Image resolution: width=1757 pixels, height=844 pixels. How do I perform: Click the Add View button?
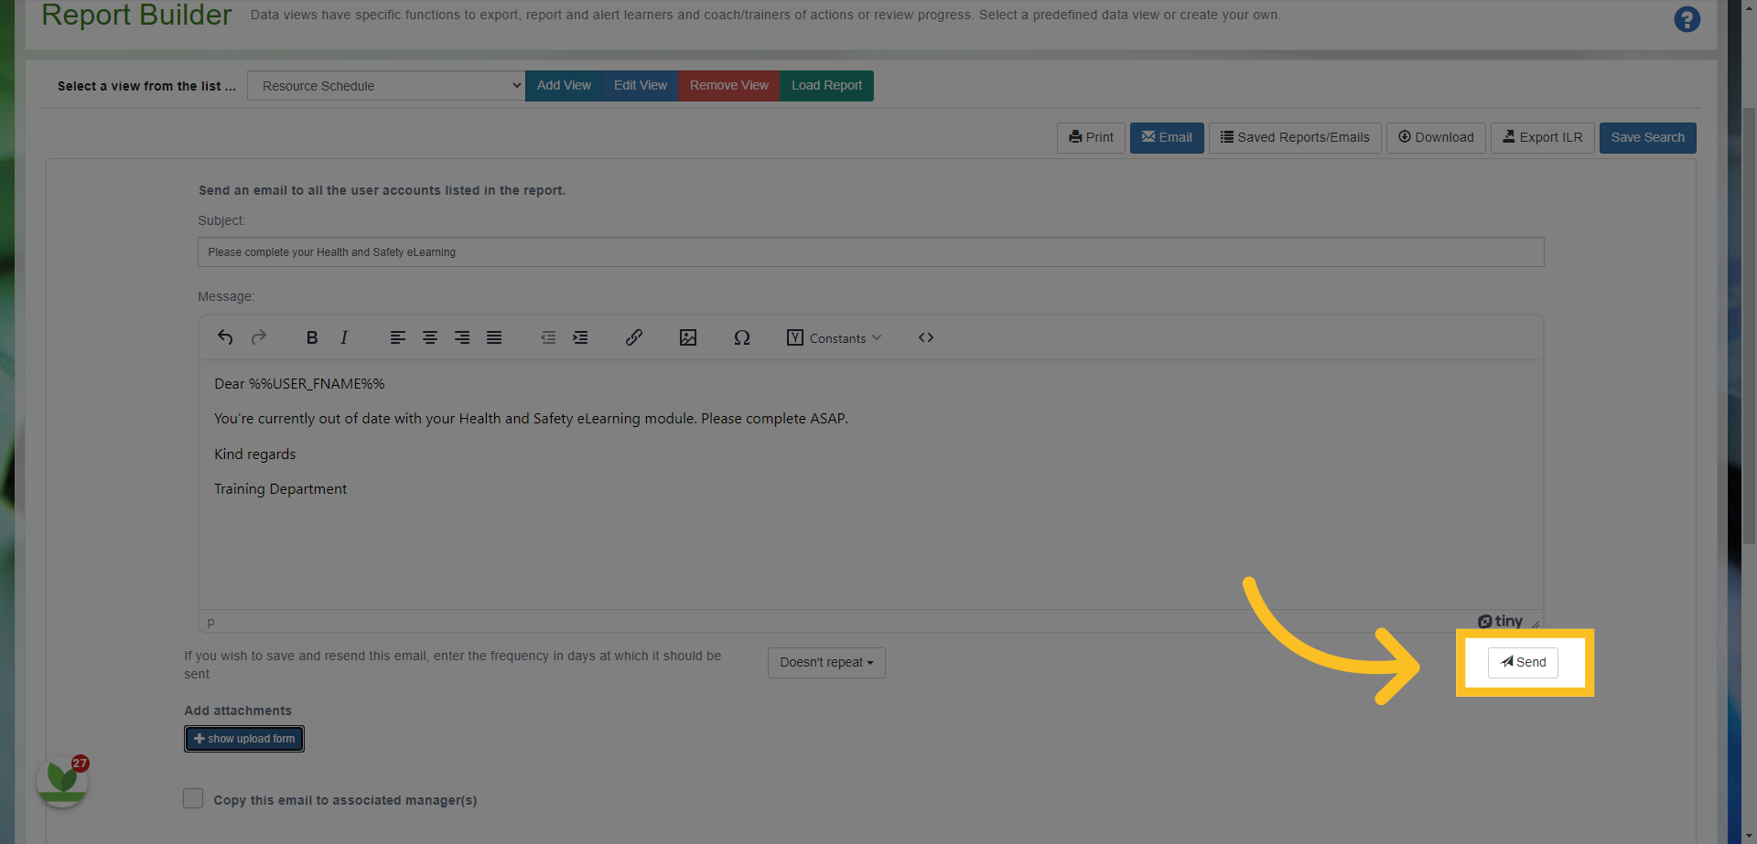tap(564, 85)
